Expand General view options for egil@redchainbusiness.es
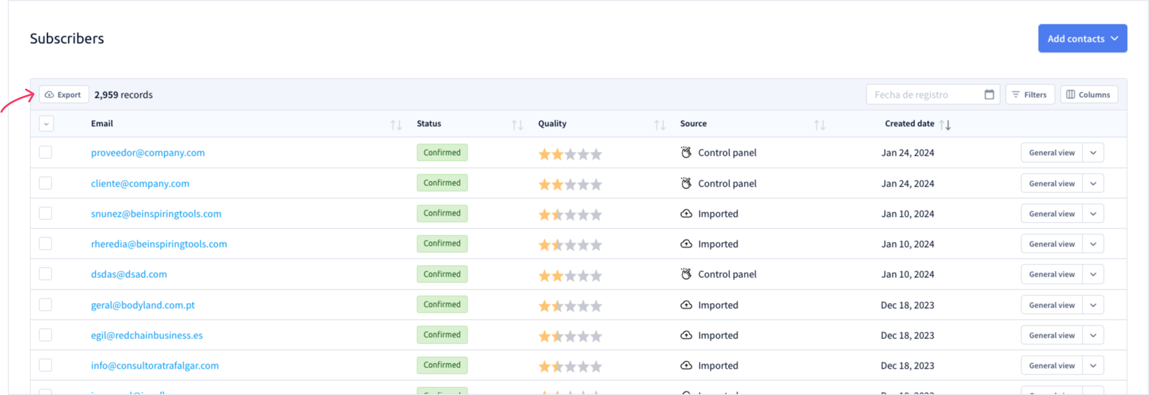This screenshot has height=395, width=1149. click(x=1094, y=335)
